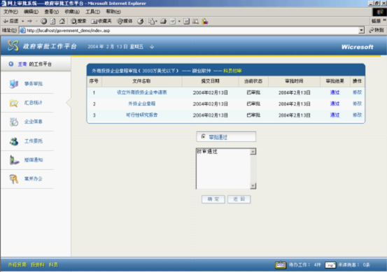387x272 pixels.
Task: Click the page icon in address bar
Action: coord(22,30)
